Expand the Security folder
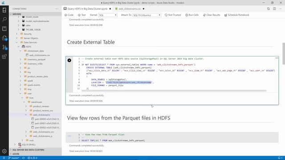 [x=17, y=34]
